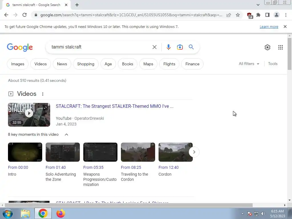Collapse the 8 key moments section
This screenshot has height=219, width=292.
66,135
